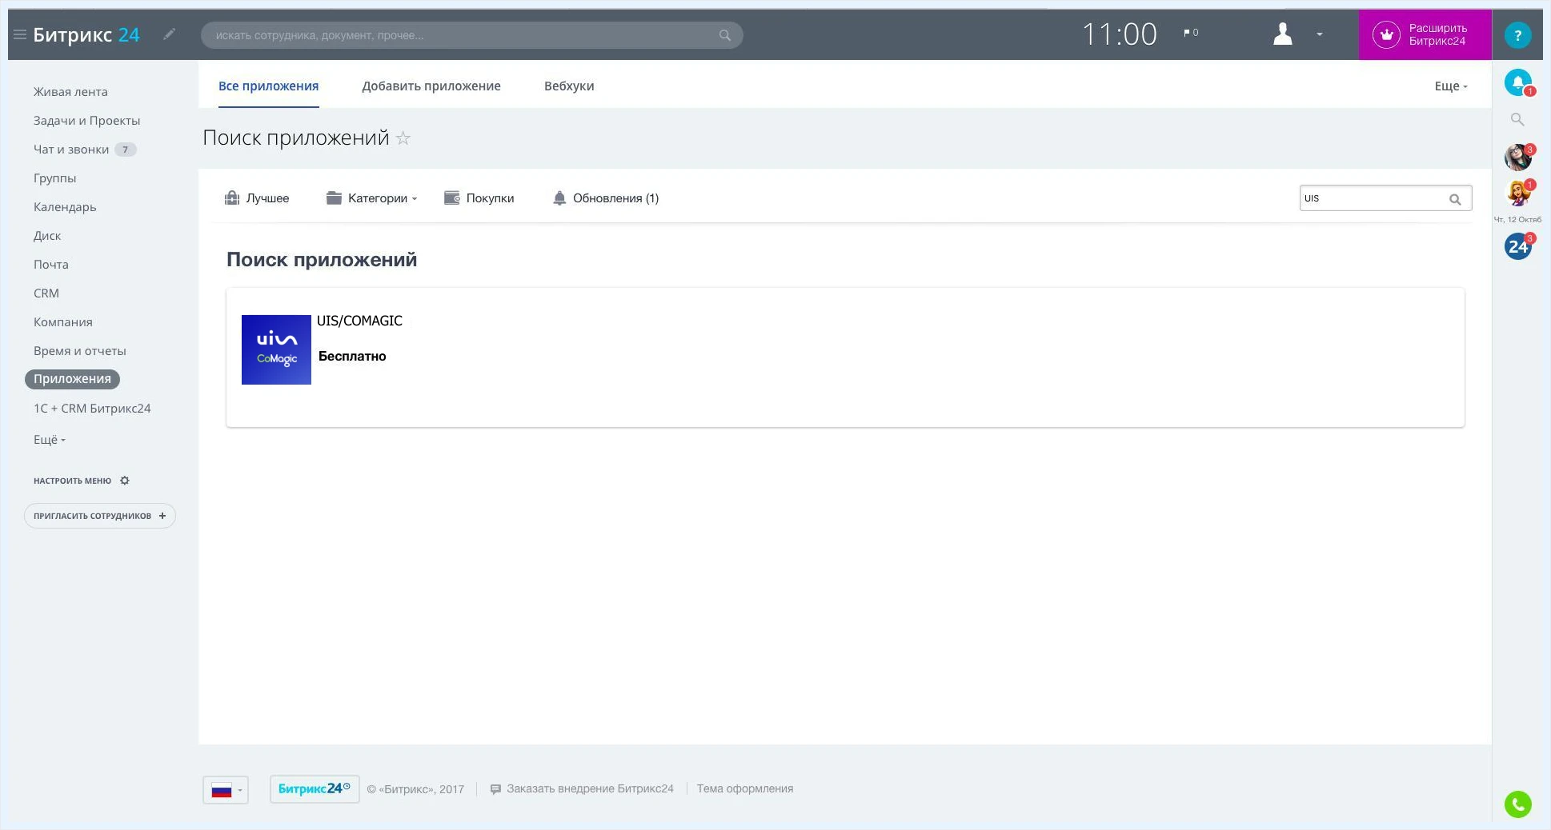Toggle the hamburger menu beside the Битрикс logo
1551x830 pixels.
[20, 34]
